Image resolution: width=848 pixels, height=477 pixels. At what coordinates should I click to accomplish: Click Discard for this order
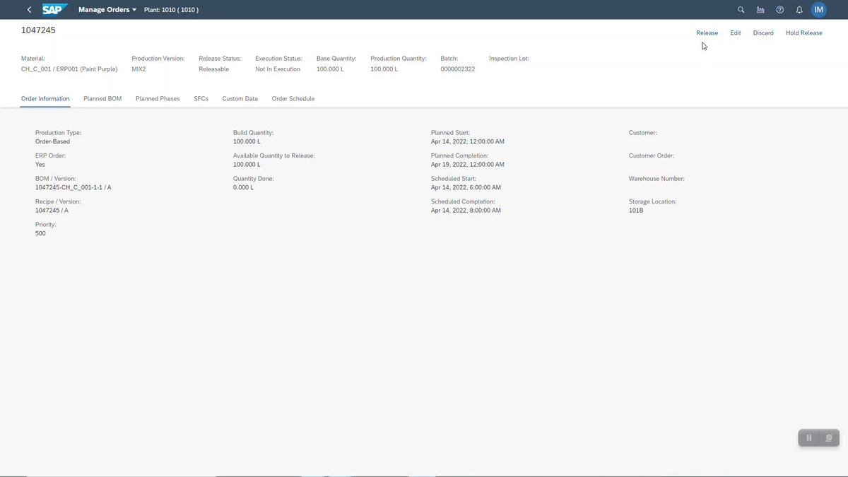point(763,33)
